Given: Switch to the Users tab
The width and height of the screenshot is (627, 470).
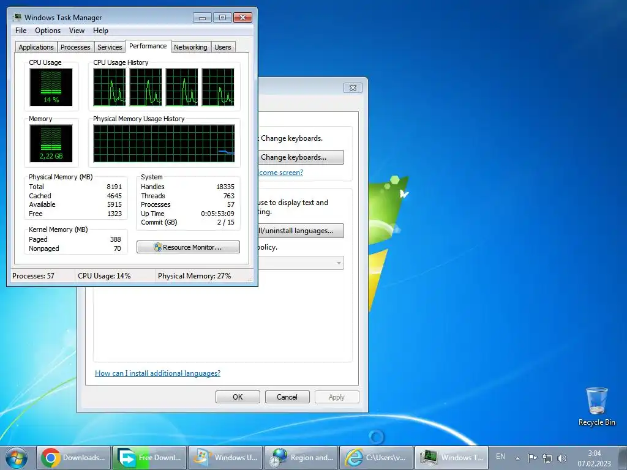Looking at the screenshot, I should pyautogui.click(x=223, y=47).
